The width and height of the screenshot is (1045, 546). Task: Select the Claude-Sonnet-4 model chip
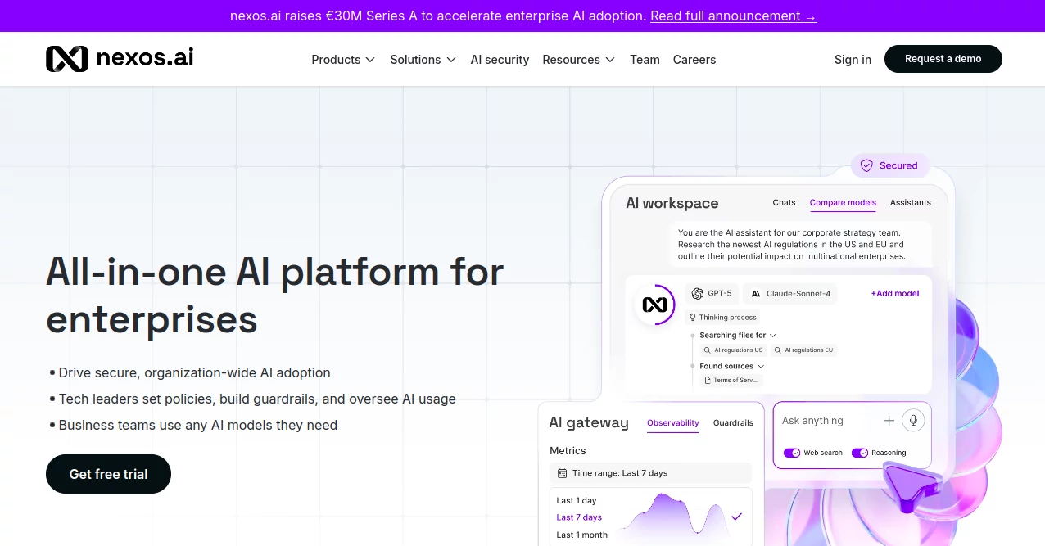pos(789,293)
